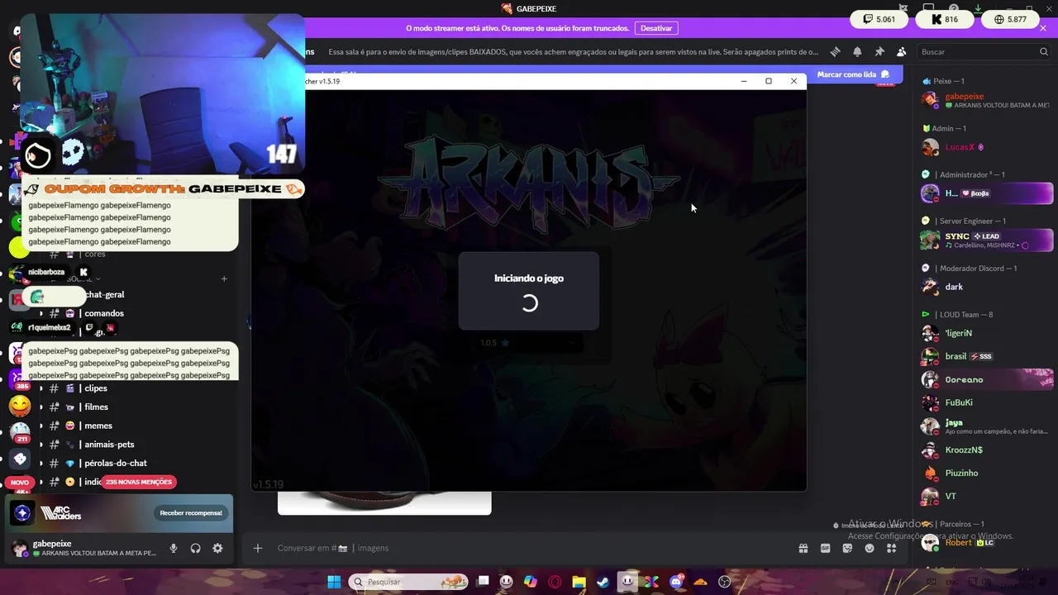The height and width of the screenshot is (595, 1058).
Task: Click Desativar to disable streamer mode
Action: (656, 28)
